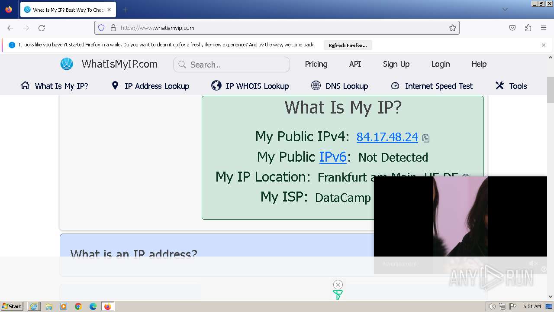
Task: Open Internet Speed Test
Action: point(432,86)
